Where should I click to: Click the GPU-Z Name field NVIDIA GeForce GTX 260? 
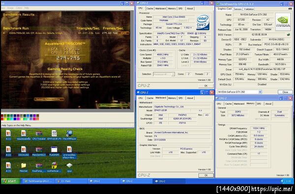pyautogui.click(x=253, y=15)
